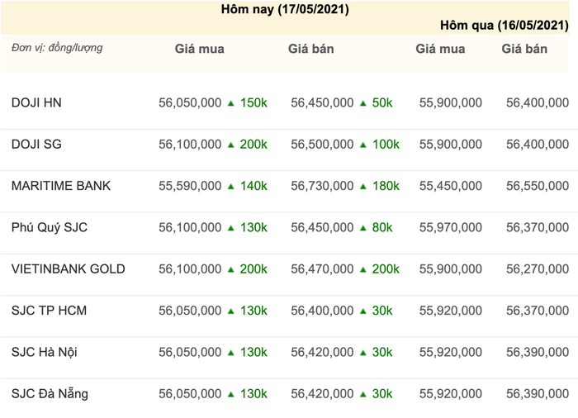Screen dimensions: 578x418
Task: Click the up arrow beside DOJI SG 100k
Action: (363, 145)
